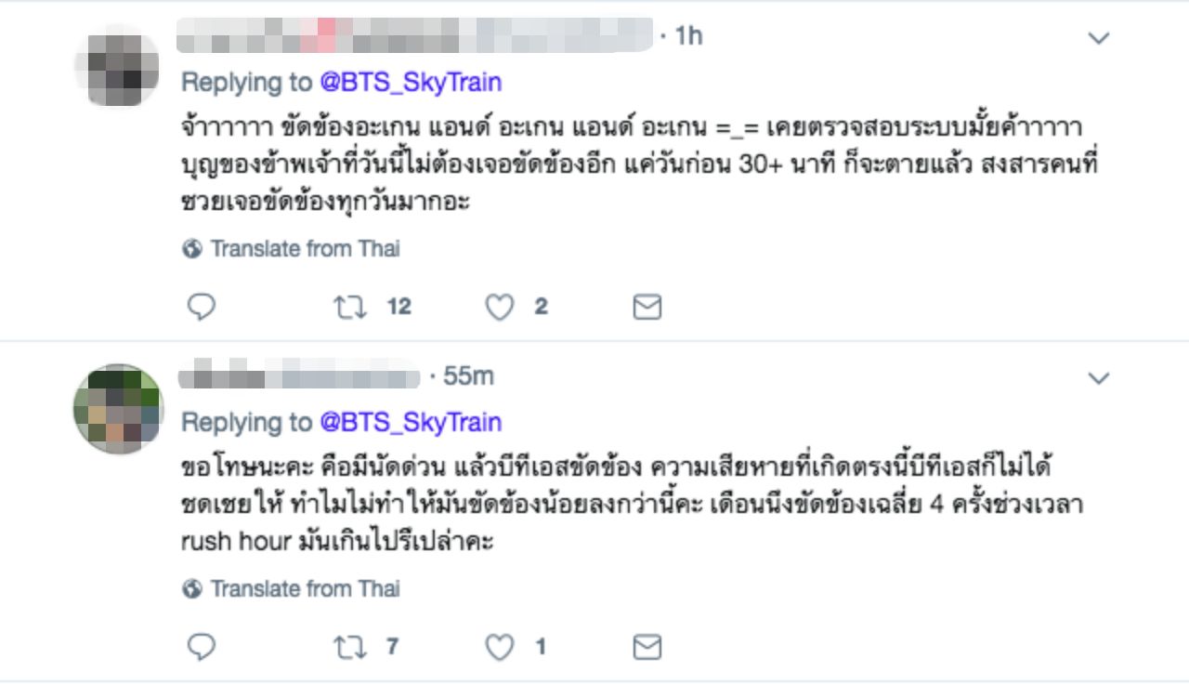This screenshot has height=684, width=1189.
Task: Open @BTS_SkyTrain mention in second tweet
Action: pyautogui.click(x=411, y=423)
